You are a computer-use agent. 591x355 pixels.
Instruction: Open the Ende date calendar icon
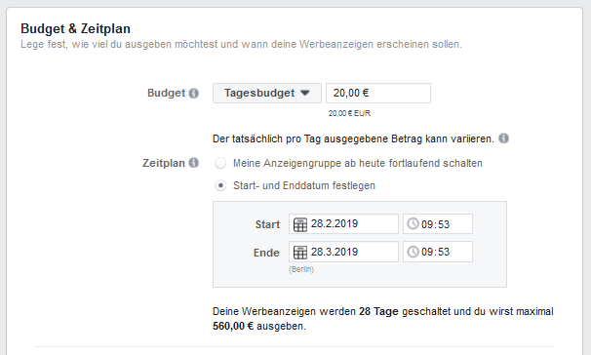[x=300, y=253]
